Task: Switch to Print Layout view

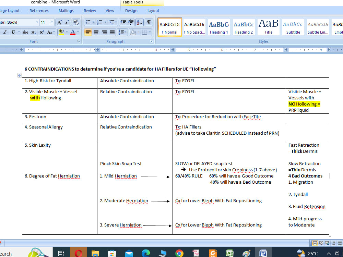Action: click(x=315, y=243)
